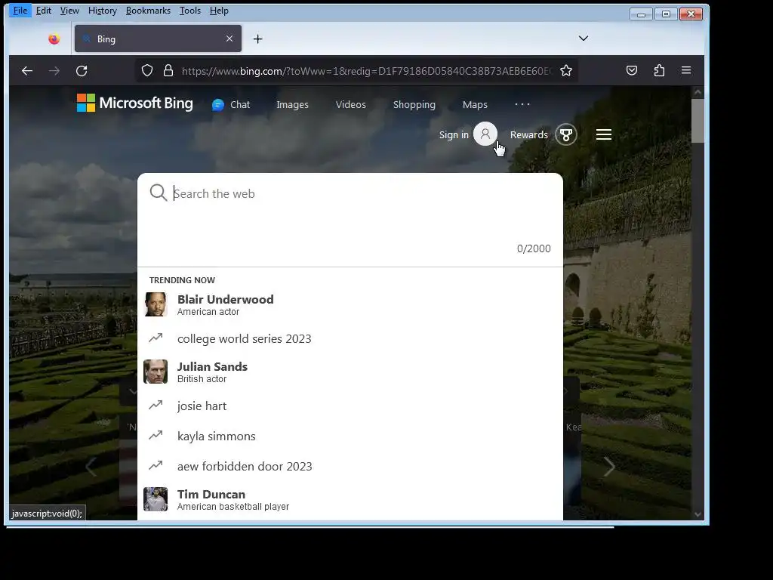Click the scrollbar down arrow
The image size is (773, 580).
tap(698, 514)
